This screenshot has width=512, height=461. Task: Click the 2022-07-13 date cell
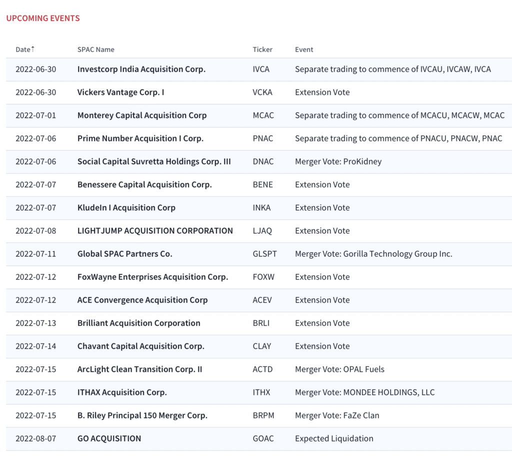36,323
